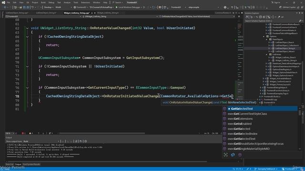Screen dimensions: 305x171
Task: Select execGetCurrentTextStyleClass completion
Action: click(x=260, y=114)
